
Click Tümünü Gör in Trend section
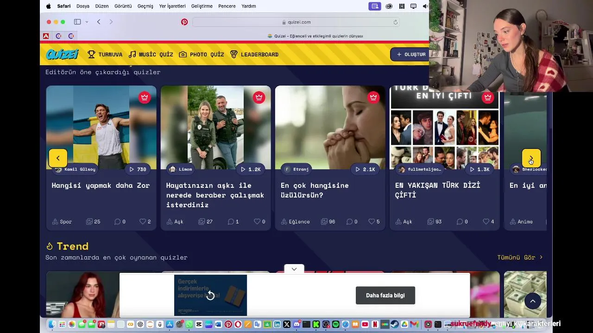tap(520, 257)
